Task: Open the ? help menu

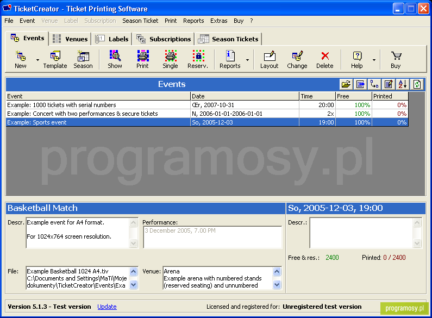Action: (251, 21)
